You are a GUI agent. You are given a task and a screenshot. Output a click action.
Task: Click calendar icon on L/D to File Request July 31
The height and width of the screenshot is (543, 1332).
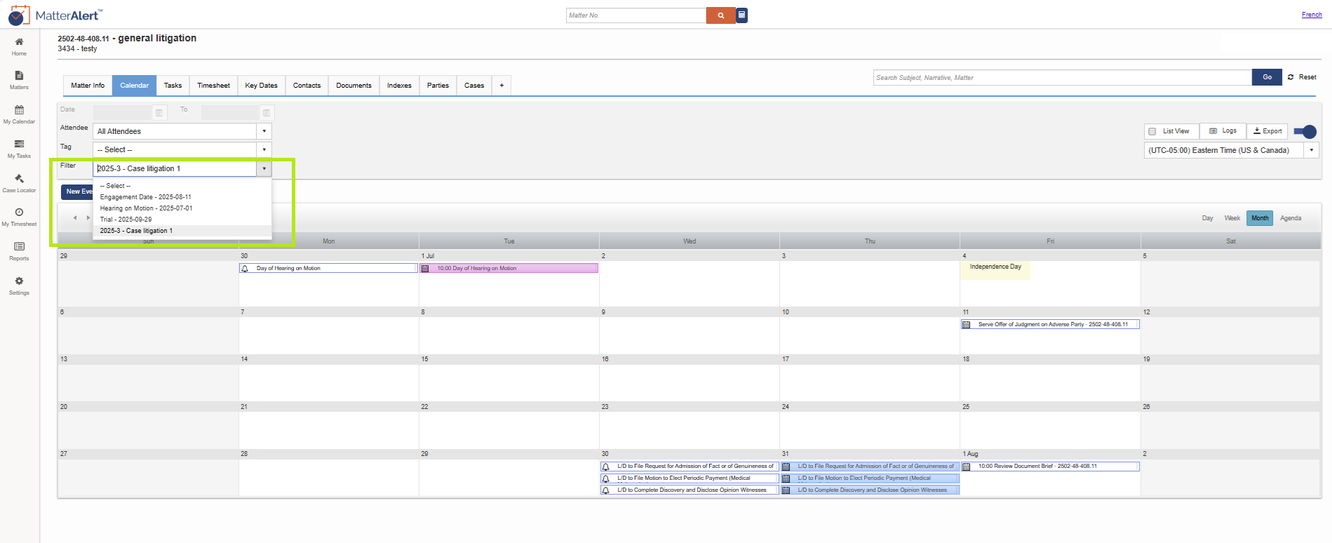786,467
